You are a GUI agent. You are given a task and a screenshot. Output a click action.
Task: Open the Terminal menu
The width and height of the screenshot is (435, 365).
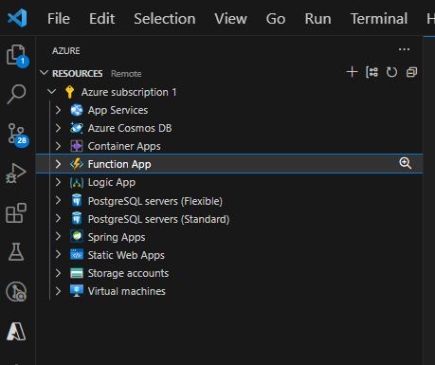click(x=379, y=19)
